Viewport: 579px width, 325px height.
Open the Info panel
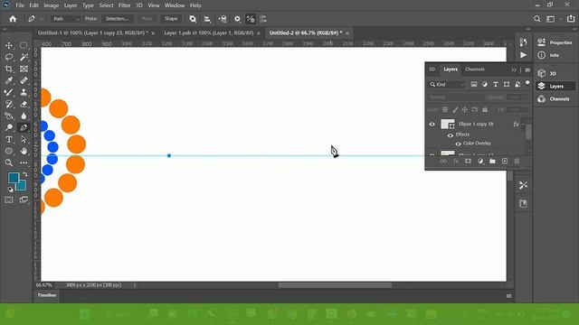tap(549, 55)
